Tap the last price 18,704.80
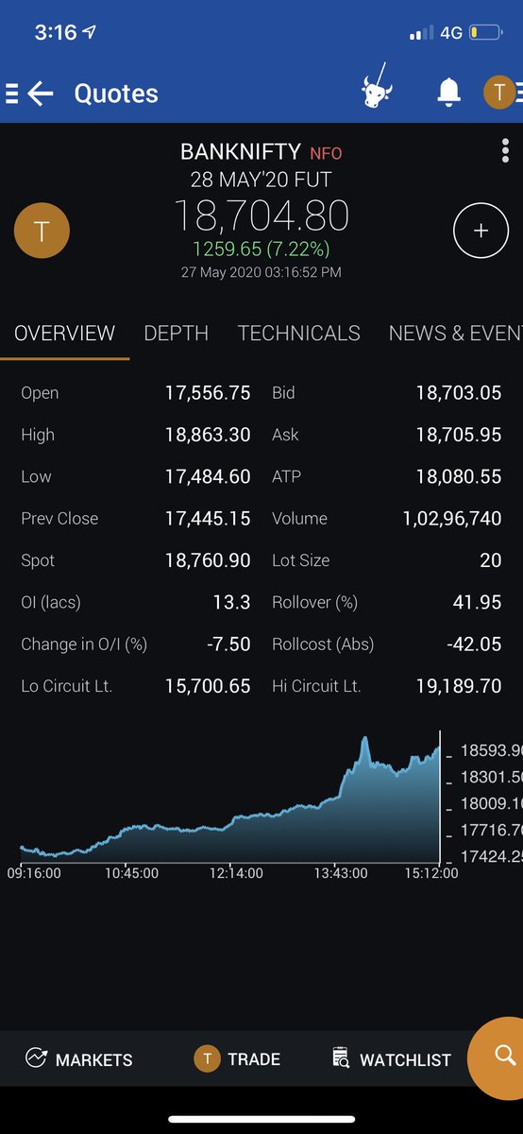 point(261,215)
